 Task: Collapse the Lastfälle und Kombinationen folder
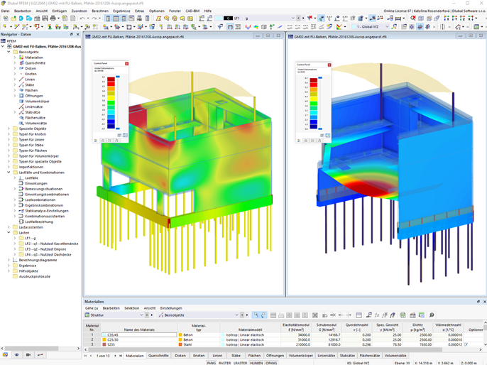coord(9,173)
